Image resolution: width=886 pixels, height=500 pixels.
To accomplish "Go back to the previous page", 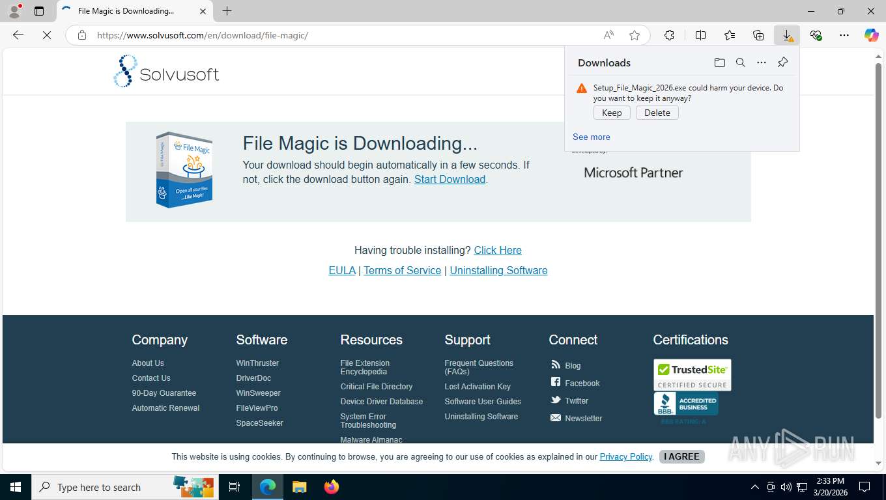I will click(18, 35).
